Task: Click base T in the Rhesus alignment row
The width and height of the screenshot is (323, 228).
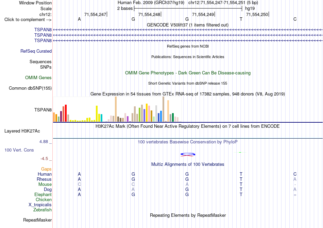Action: [241, 179]
